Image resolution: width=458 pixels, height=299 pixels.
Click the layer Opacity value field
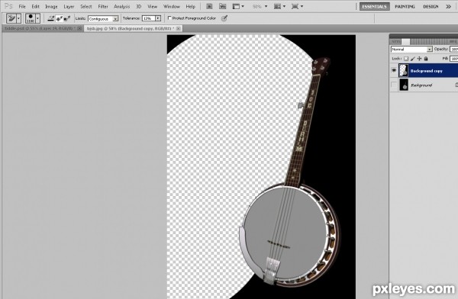coord(453,49)
